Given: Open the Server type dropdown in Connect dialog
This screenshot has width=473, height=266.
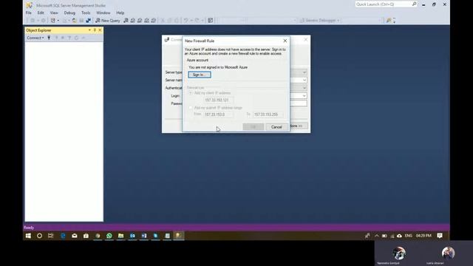Looking at the screenshot, I should (x=304, y=72).
